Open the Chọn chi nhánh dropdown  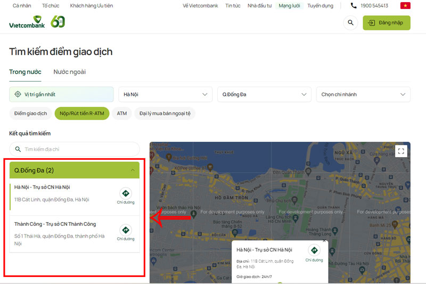tap(363, 94)
